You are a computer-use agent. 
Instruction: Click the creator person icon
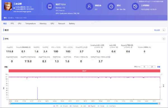[89, 6]
